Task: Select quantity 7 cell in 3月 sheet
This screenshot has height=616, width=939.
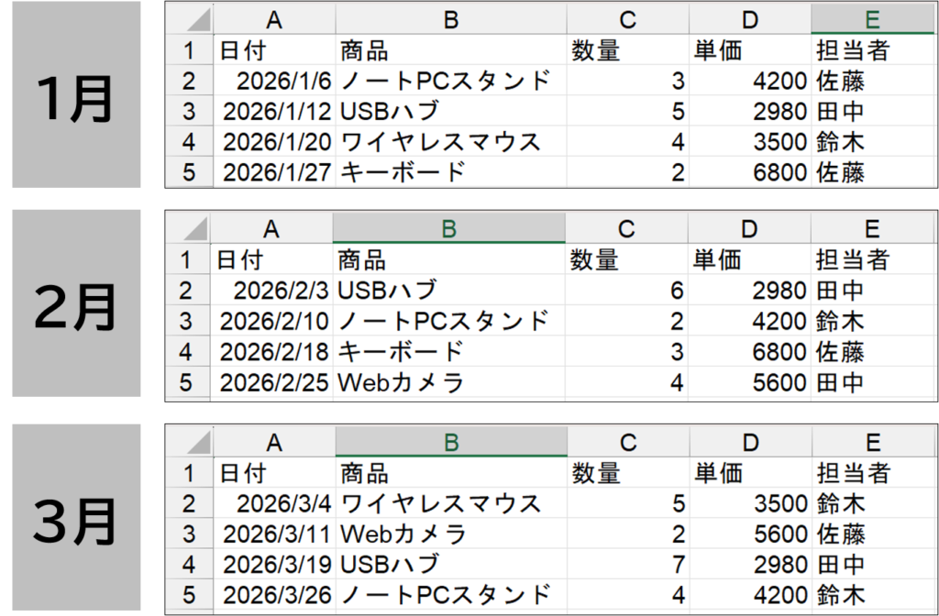Action: point(628,564)
